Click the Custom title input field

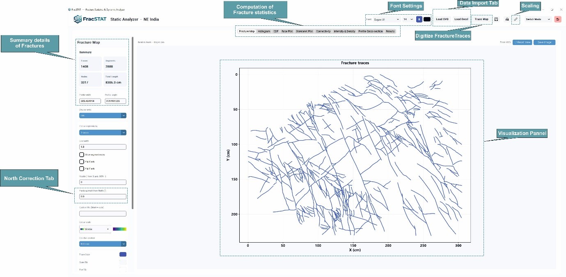tap(103, 214)
